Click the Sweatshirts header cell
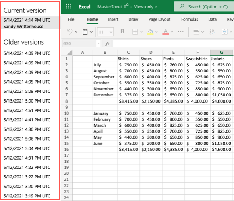The height and width of the screenshot is (201, 234). pyautogui.click(x=197, y=59)
